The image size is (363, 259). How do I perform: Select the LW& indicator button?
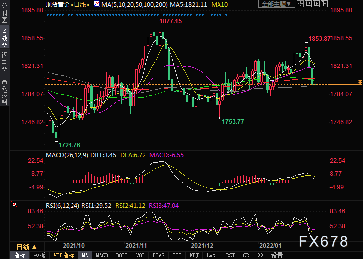tap(211, 255)
